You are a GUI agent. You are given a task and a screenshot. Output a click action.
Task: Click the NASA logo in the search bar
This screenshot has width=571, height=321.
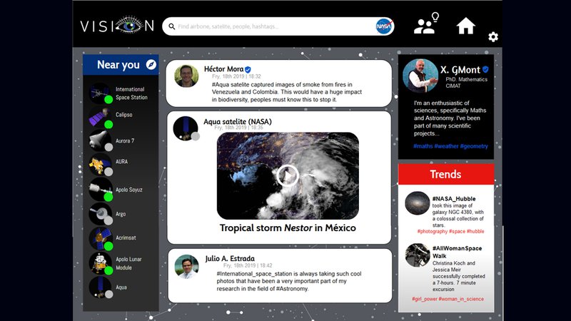tap(384, 26)
